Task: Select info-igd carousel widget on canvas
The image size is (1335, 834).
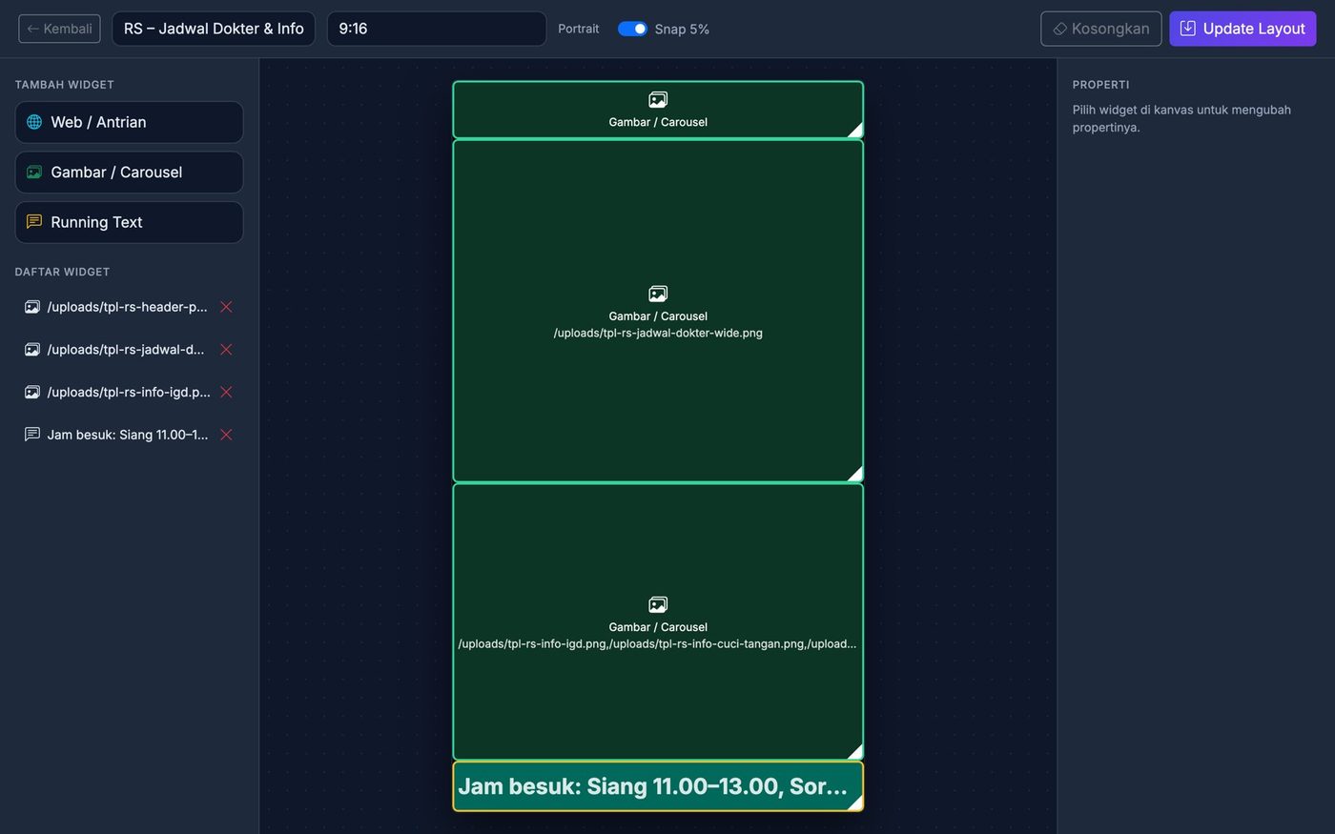Action: (x=658, y=622)
